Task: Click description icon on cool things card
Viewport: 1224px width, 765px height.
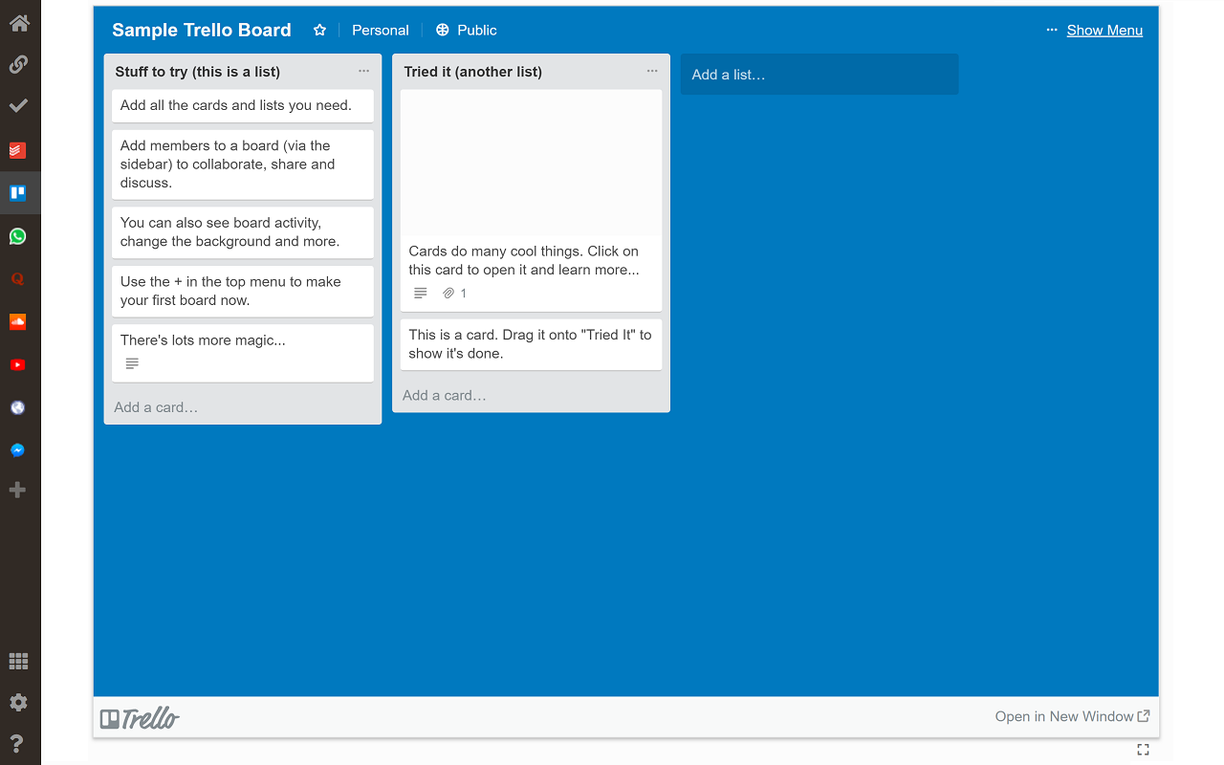Action: [421, 293]
